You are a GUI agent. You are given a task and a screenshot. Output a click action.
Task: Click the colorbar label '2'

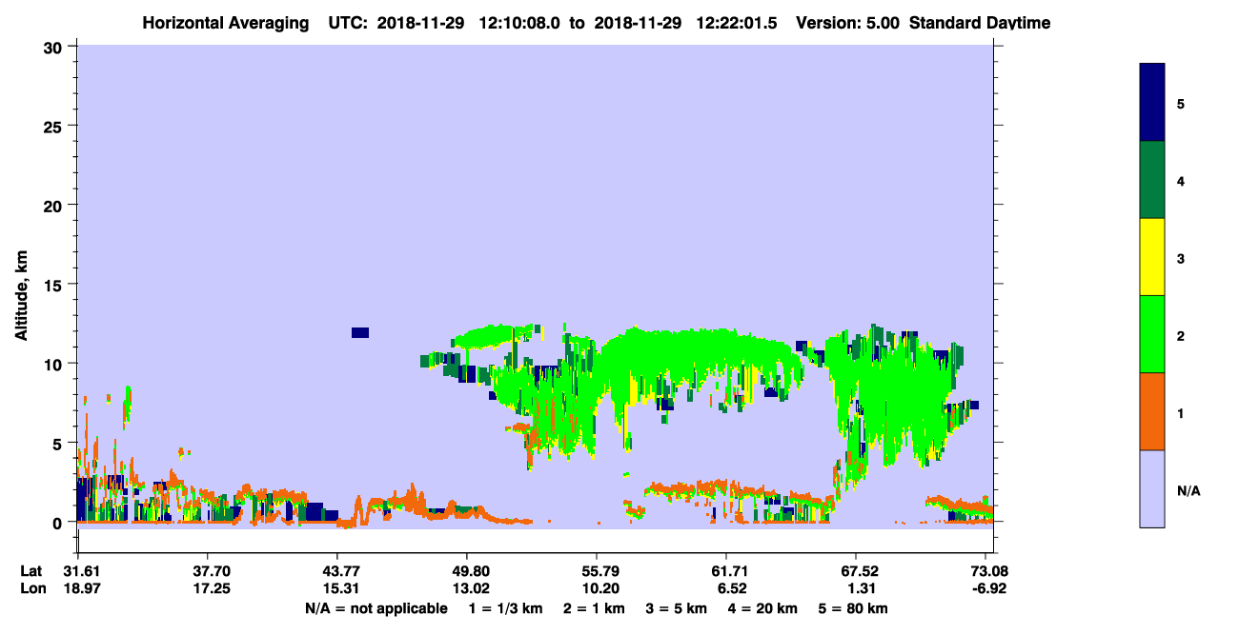[1181, 335]
